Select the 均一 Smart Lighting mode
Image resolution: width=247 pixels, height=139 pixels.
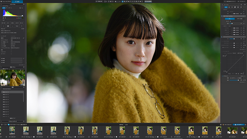coord(230,19)
